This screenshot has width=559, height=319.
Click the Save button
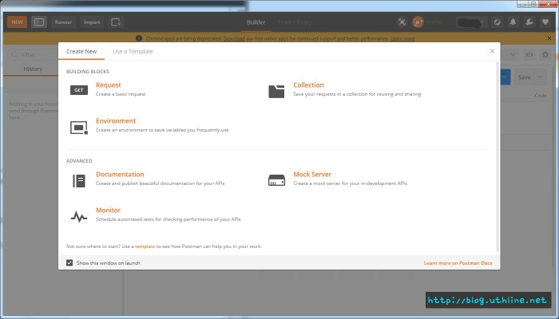(x=524, y=77)
